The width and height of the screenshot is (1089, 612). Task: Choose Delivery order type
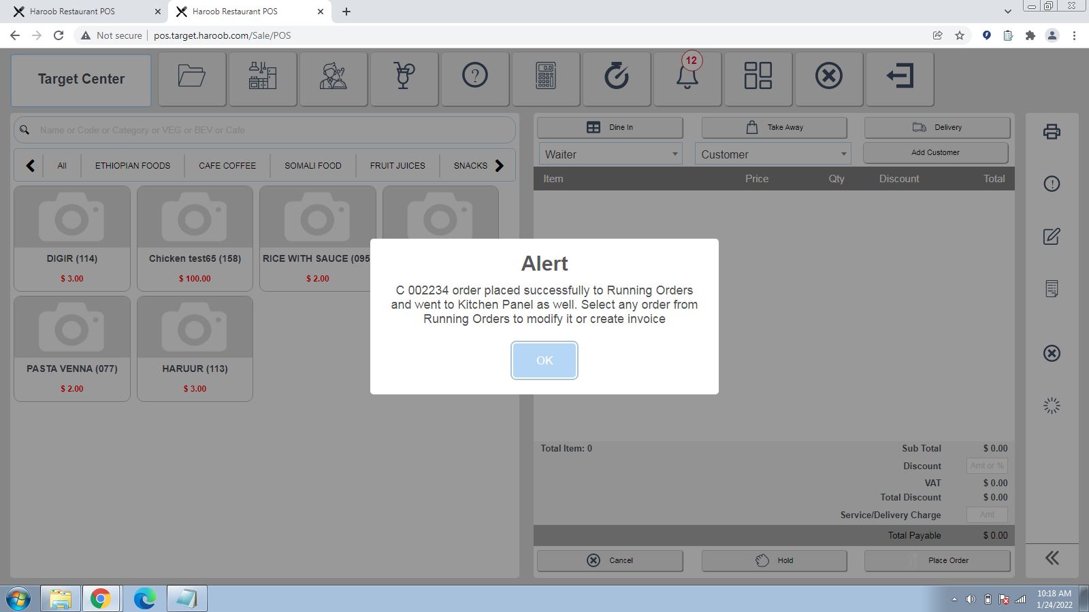937,127
